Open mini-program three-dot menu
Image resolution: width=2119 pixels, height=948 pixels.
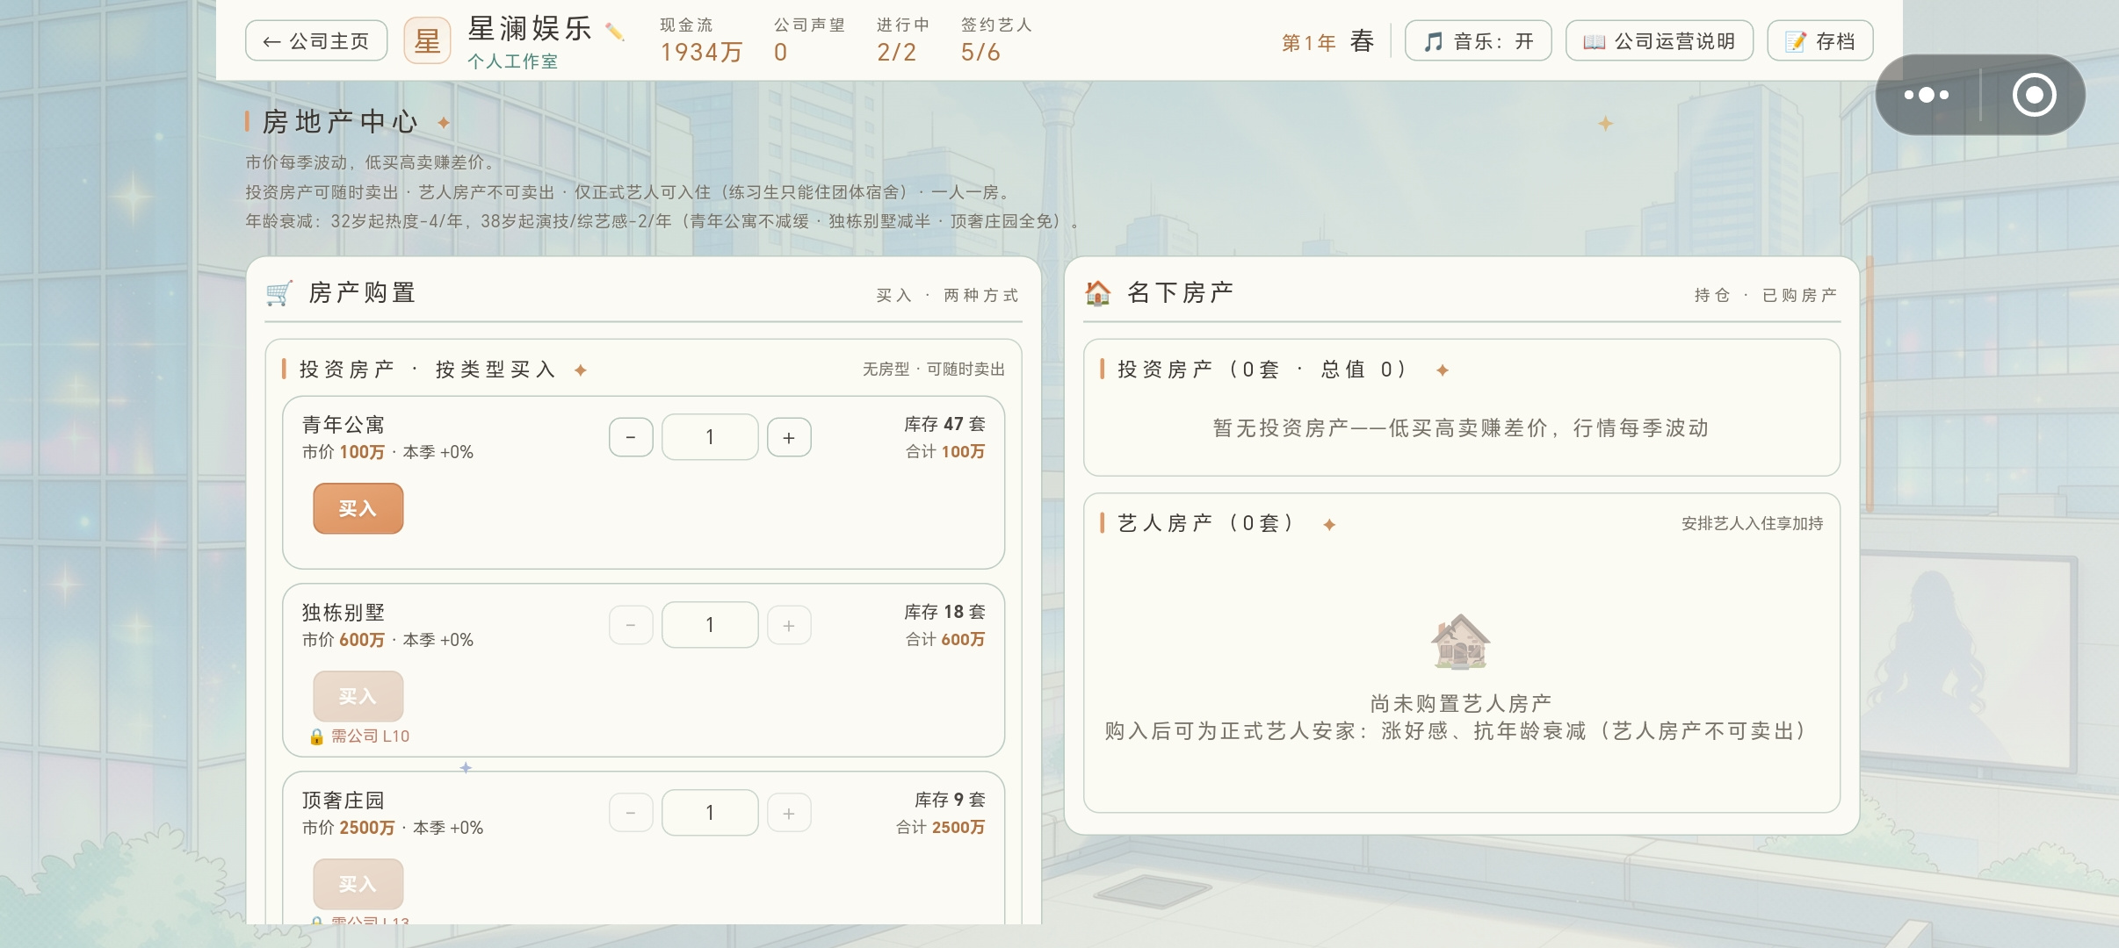(1927, 95)
